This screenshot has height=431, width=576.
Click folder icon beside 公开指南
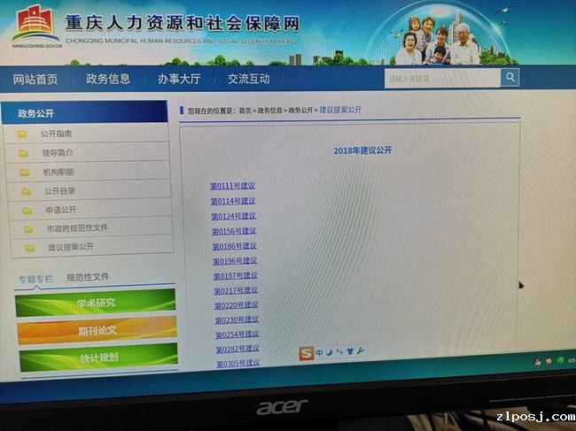click(21, 135)
